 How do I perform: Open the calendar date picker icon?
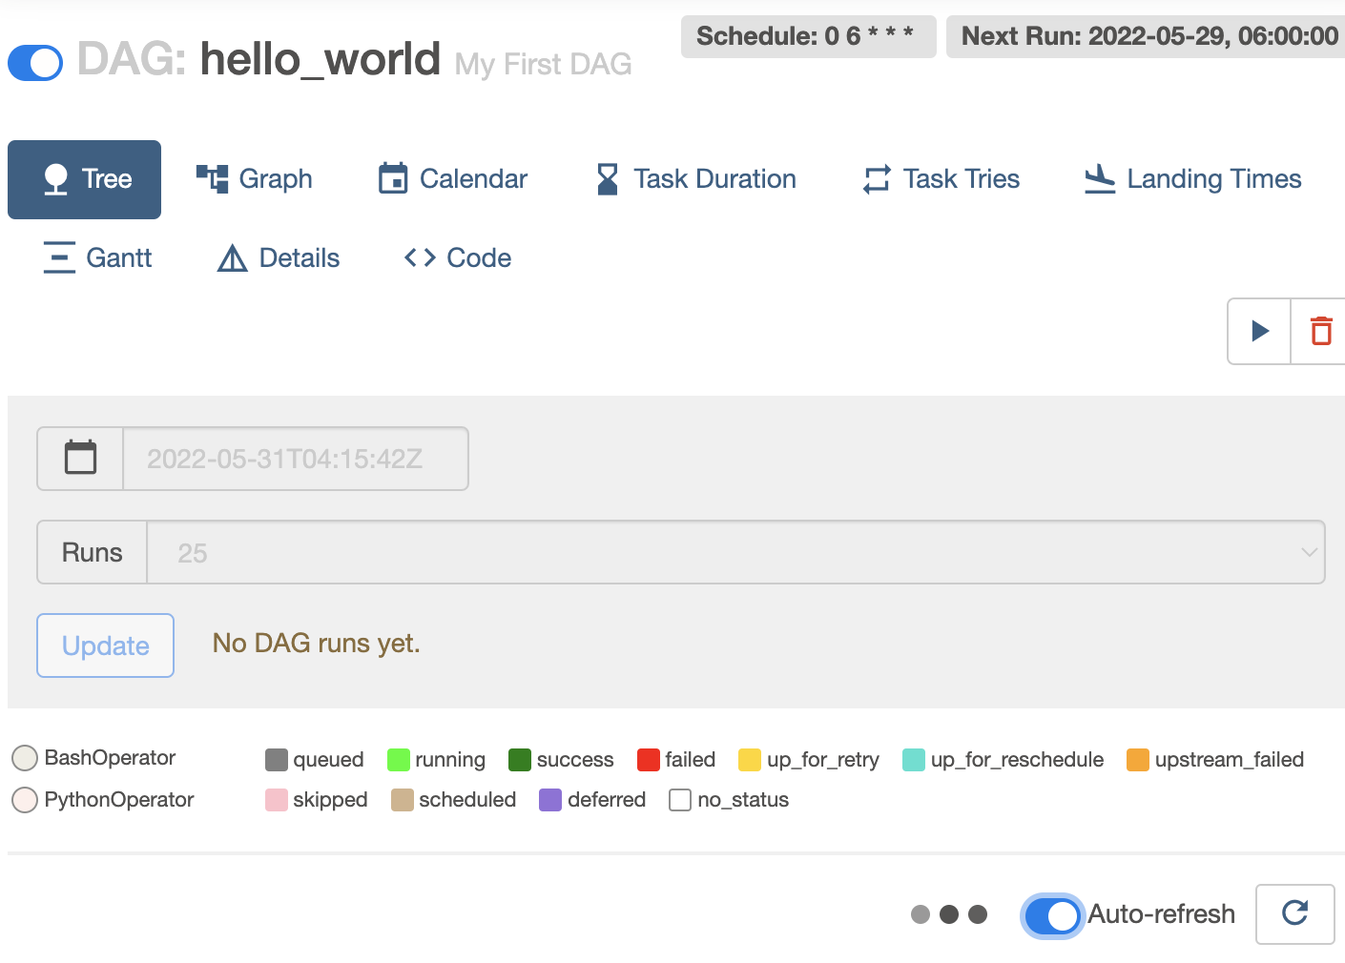coord(80,458)
